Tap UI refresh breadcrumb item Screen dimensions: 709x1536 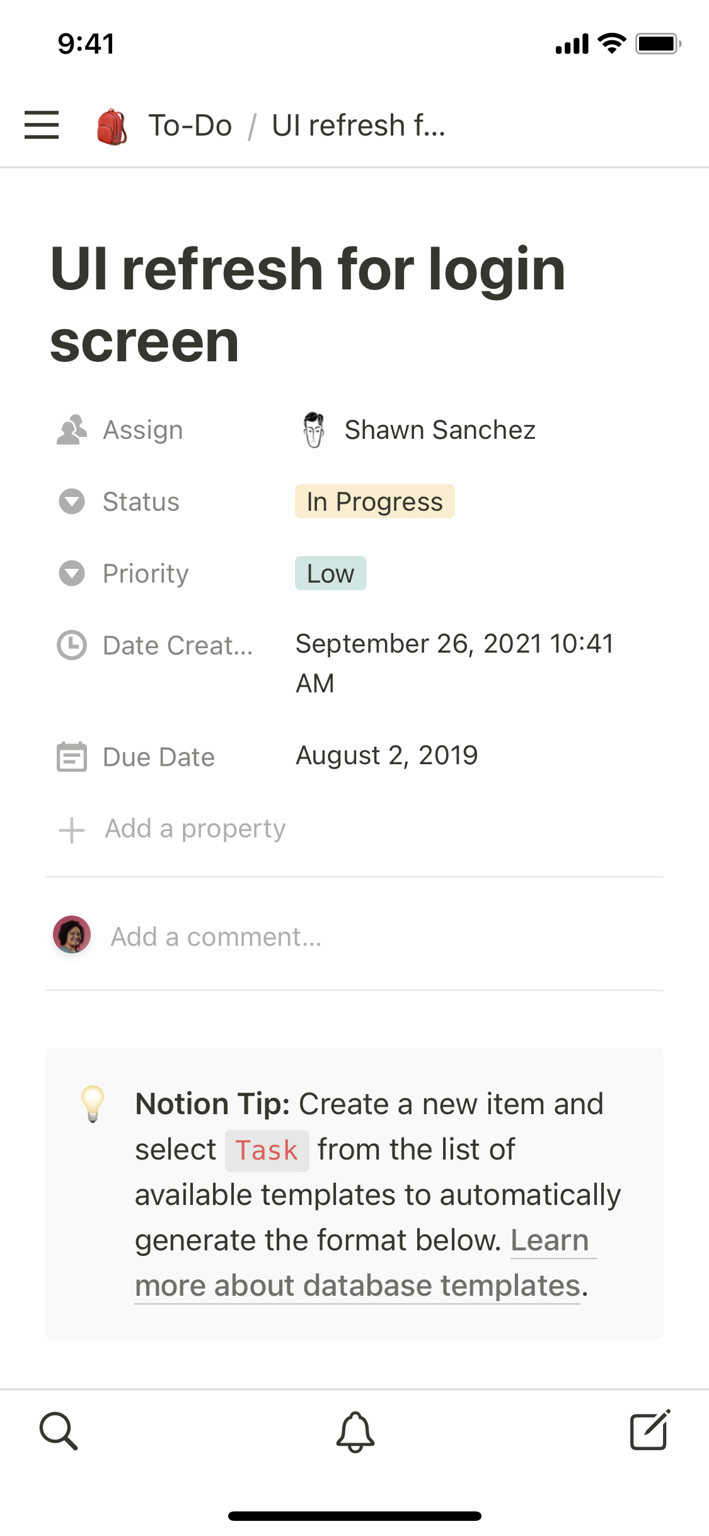(x=358, y=125)
